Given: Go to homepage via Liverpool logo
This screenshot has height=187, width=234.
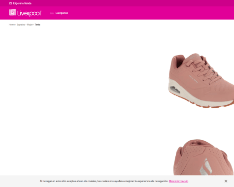Looking at the screenshot, I should pos(25,13).
